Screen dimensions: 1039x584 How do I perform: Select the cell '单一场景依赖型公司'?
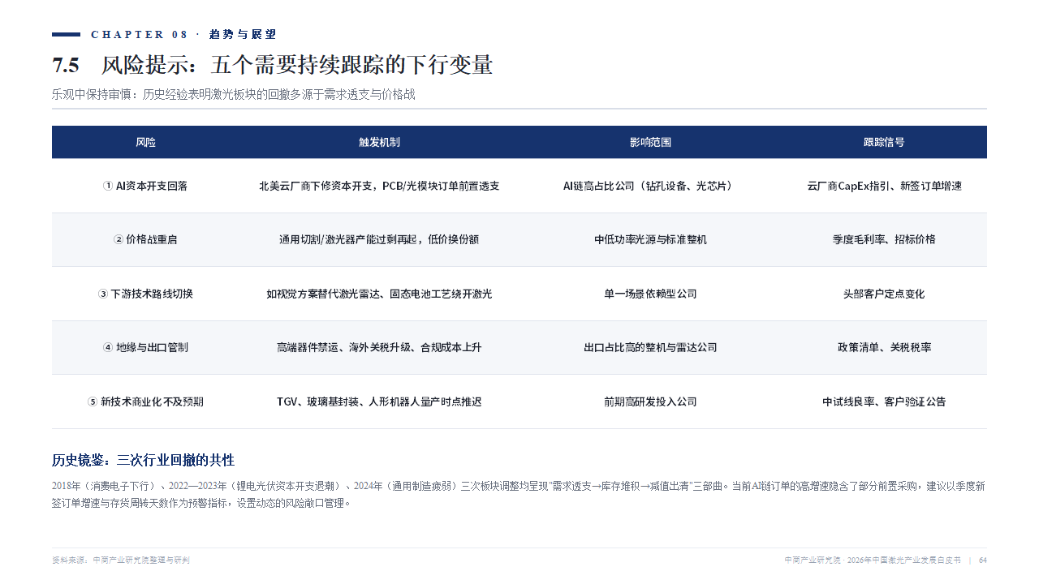(650, 294)
